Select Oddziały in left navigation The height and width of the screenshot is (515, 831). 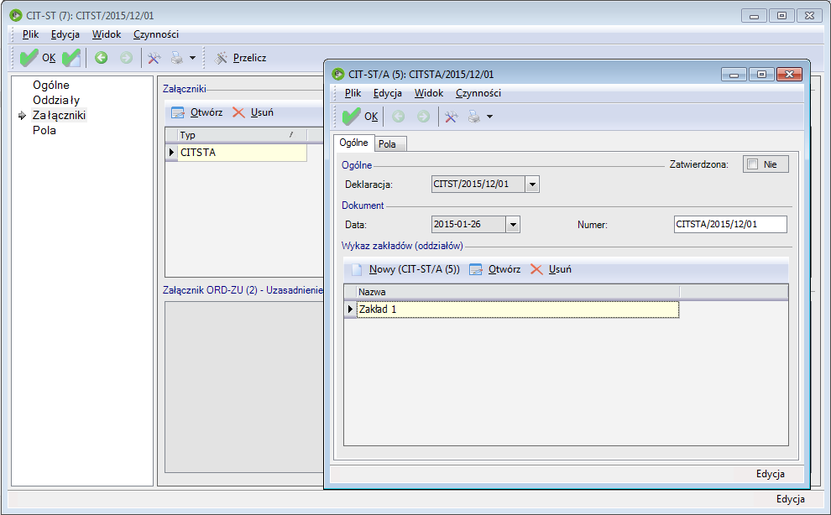click(56, 100)
